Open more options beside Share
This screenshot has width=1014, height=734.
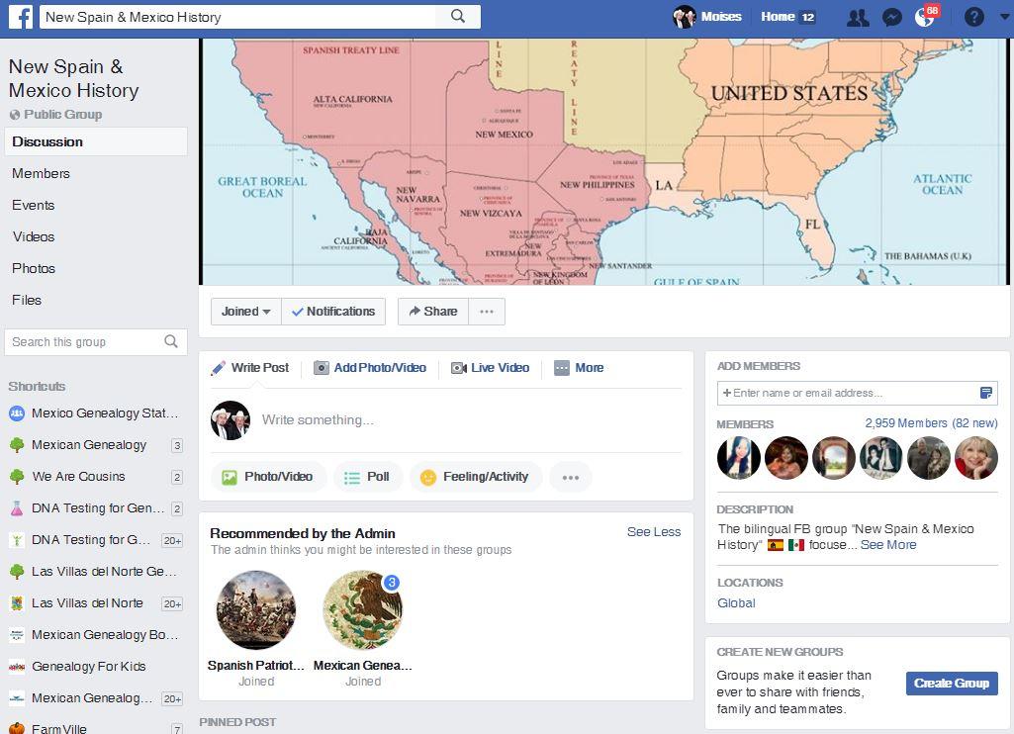(x=487, y=312)
